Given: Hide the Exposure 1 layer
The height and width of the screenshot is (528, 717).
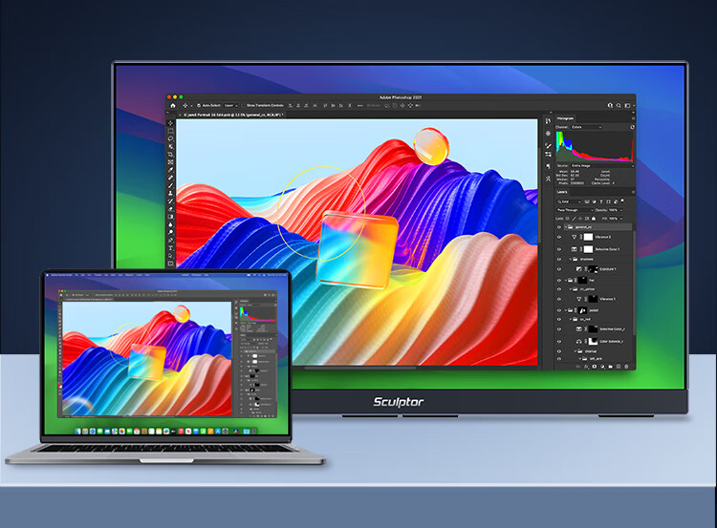Looking at the screenshot, I should pyautogui.click(x=559, y=270).
